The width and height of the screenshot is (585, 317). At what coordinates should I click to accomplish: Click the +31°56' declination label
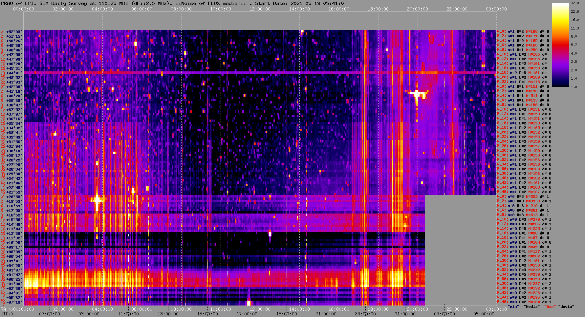(14, 142)
